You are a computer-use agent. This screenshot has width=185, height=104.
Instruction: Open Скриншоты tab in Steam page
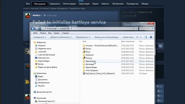click(55, 4)
